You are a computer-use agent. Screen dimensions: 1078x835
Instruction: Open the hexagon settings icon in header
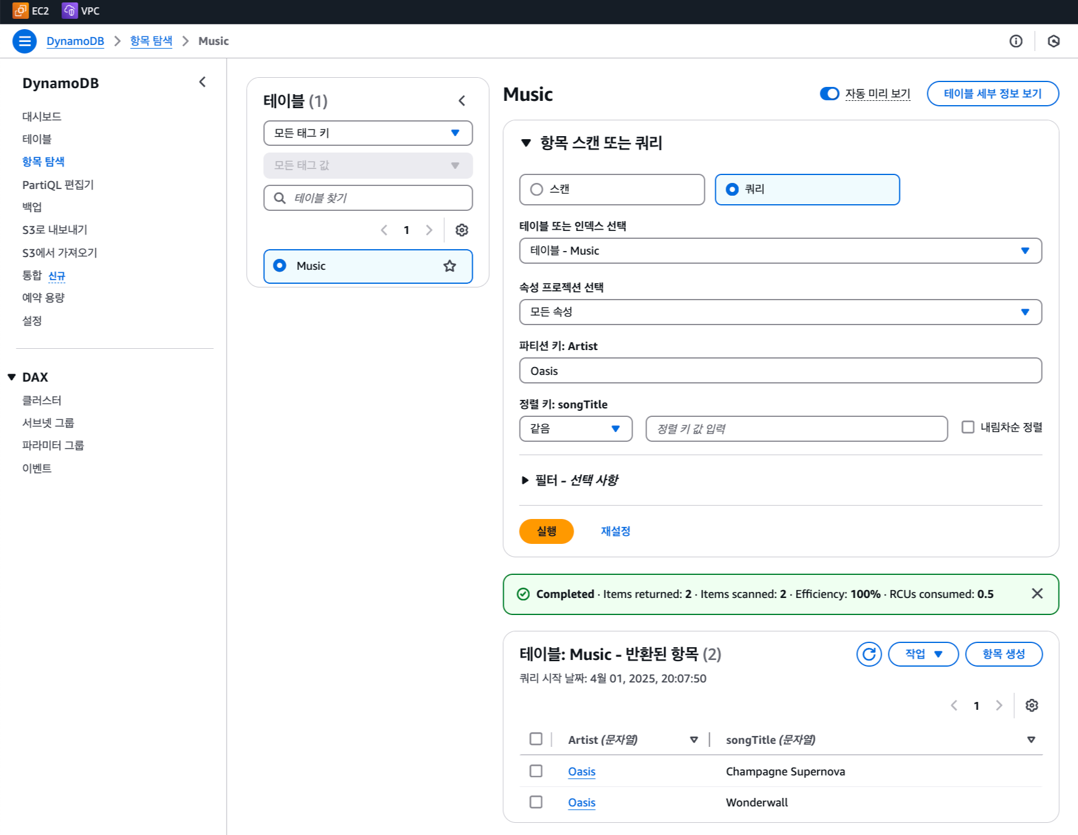(1054, 41)
